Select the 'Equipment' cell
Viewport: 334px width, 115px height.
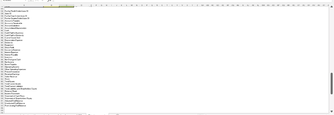[x=24, y=45]
